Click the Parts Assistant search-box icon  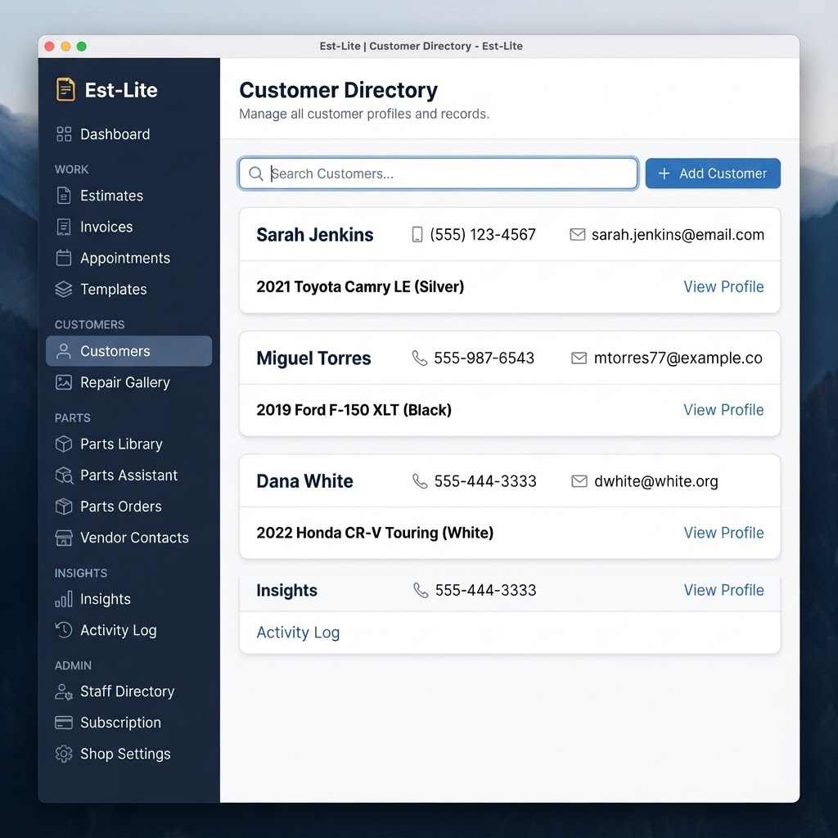point(64,475)
